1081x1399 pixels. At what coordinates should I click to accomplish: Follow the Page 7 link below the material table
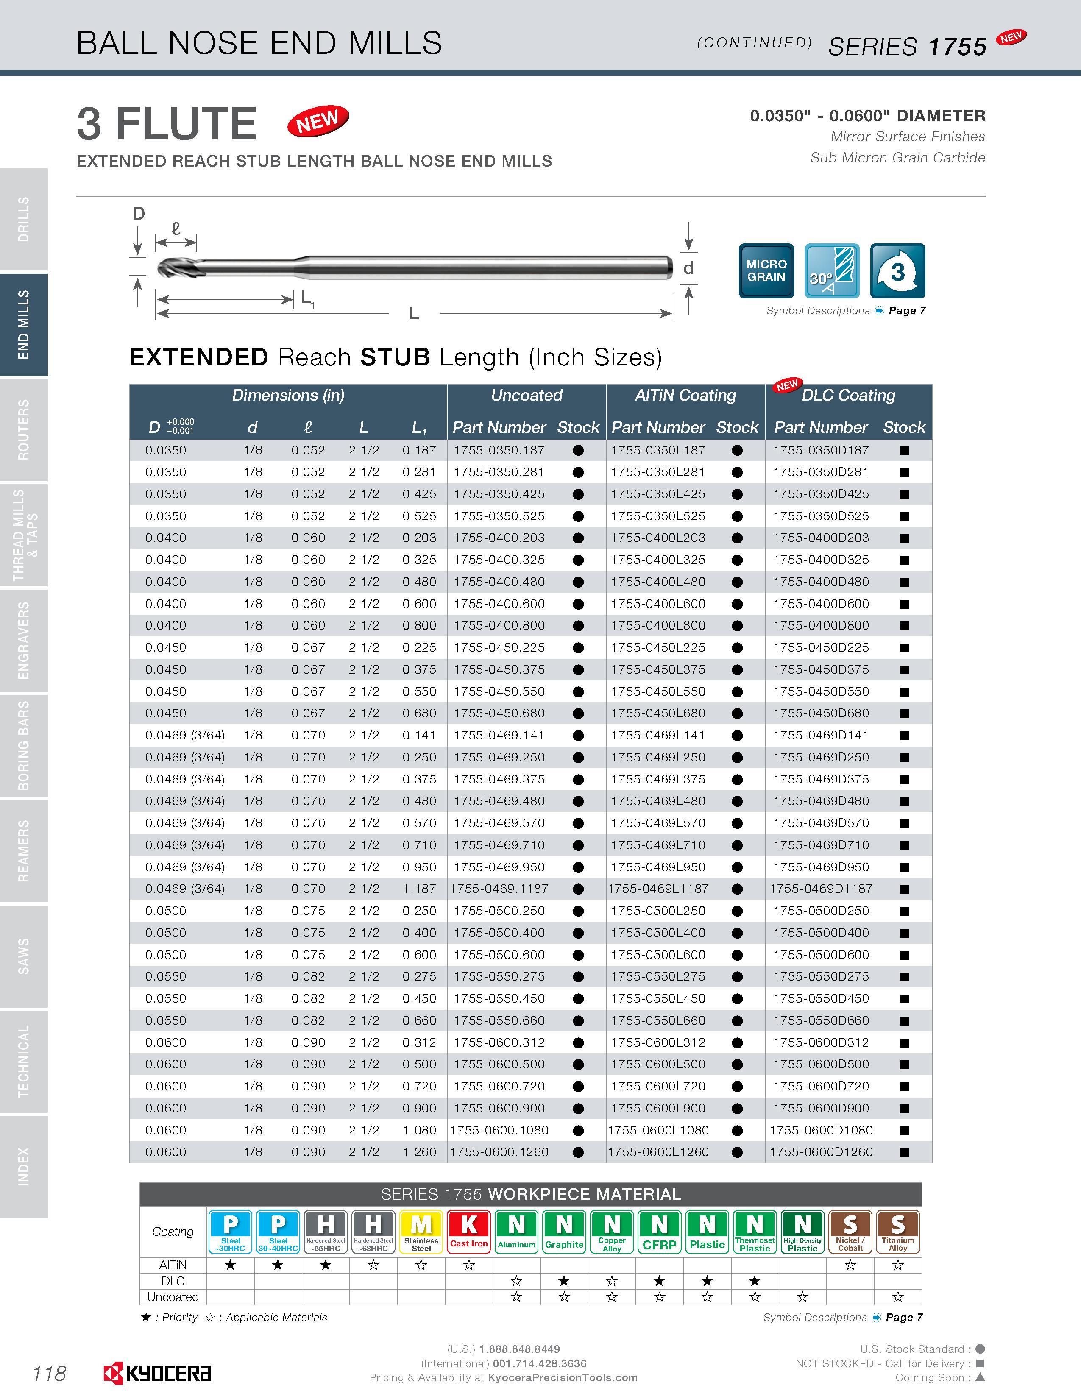pos(904,1317)
